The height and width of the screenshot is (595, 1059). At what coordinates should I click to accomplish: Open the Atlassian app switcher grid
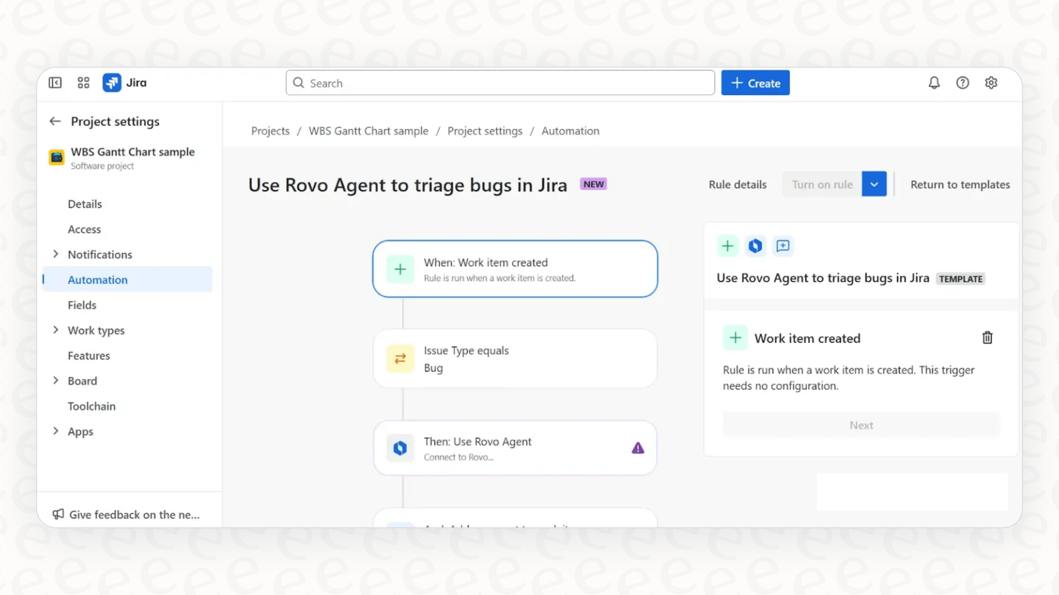[x=83, y=82]
